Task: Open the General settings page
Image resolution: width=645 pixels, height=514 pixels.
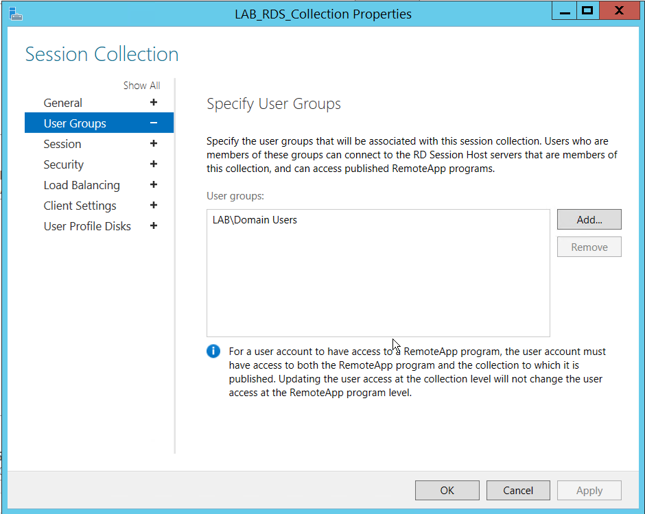Action: pyautogui.click(x=63, y=103)
